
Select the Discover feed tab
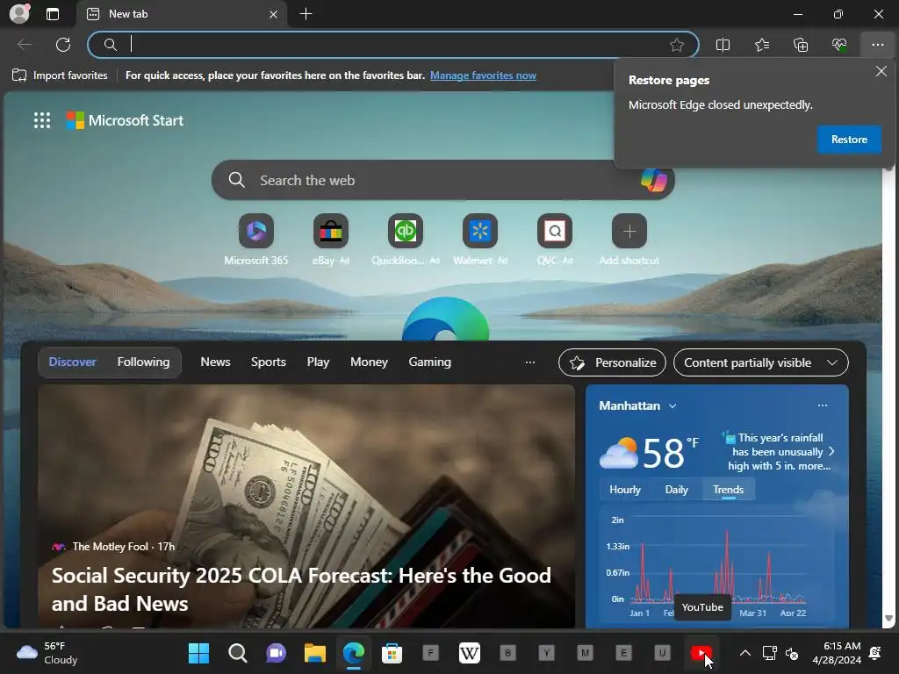coord(72,362)
